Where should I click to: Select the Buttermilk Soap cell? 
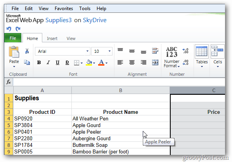pyautogui.click(x=121, y=145)
